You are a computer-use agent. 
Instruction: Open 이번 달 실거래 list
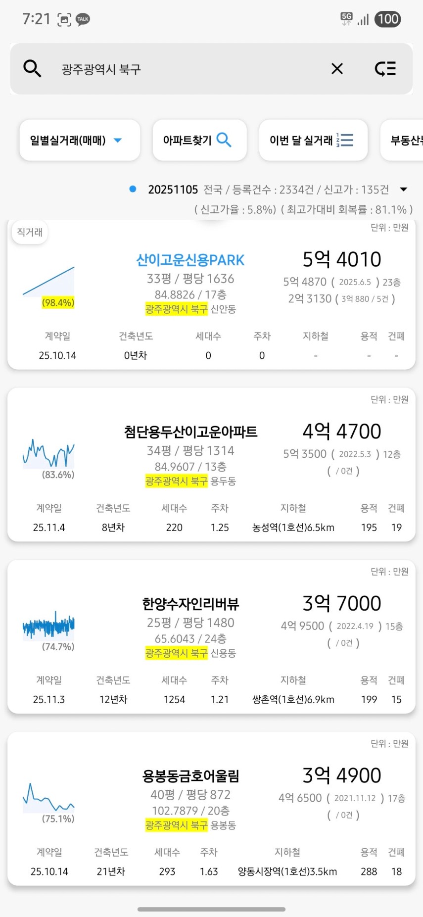click(x=313, y=141)
